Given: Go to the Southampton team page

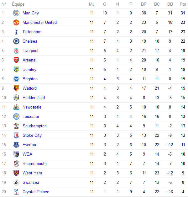Looking at the screenshot, I should pyautogui.click(x=34, y=126).
